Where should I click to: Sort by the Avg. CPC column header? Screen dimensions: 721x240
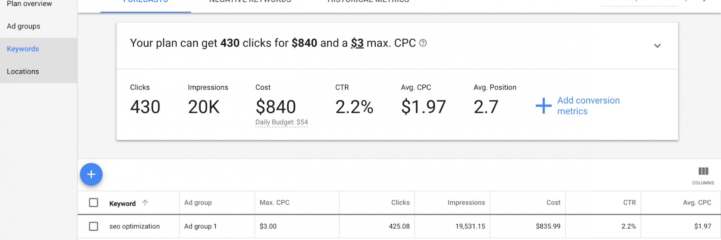pyautogui.click(x=697, y=203)
